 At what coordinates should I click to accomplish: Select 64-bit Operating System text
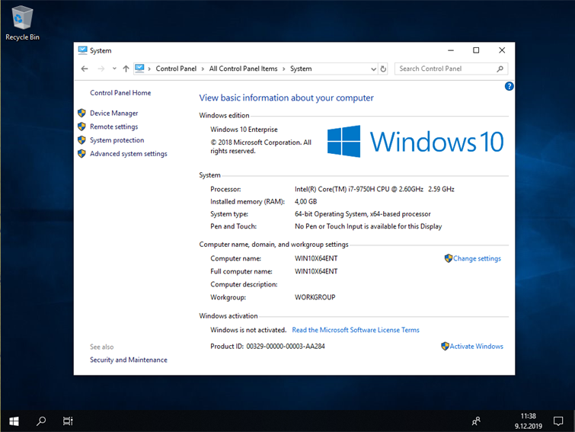(363, 214)
